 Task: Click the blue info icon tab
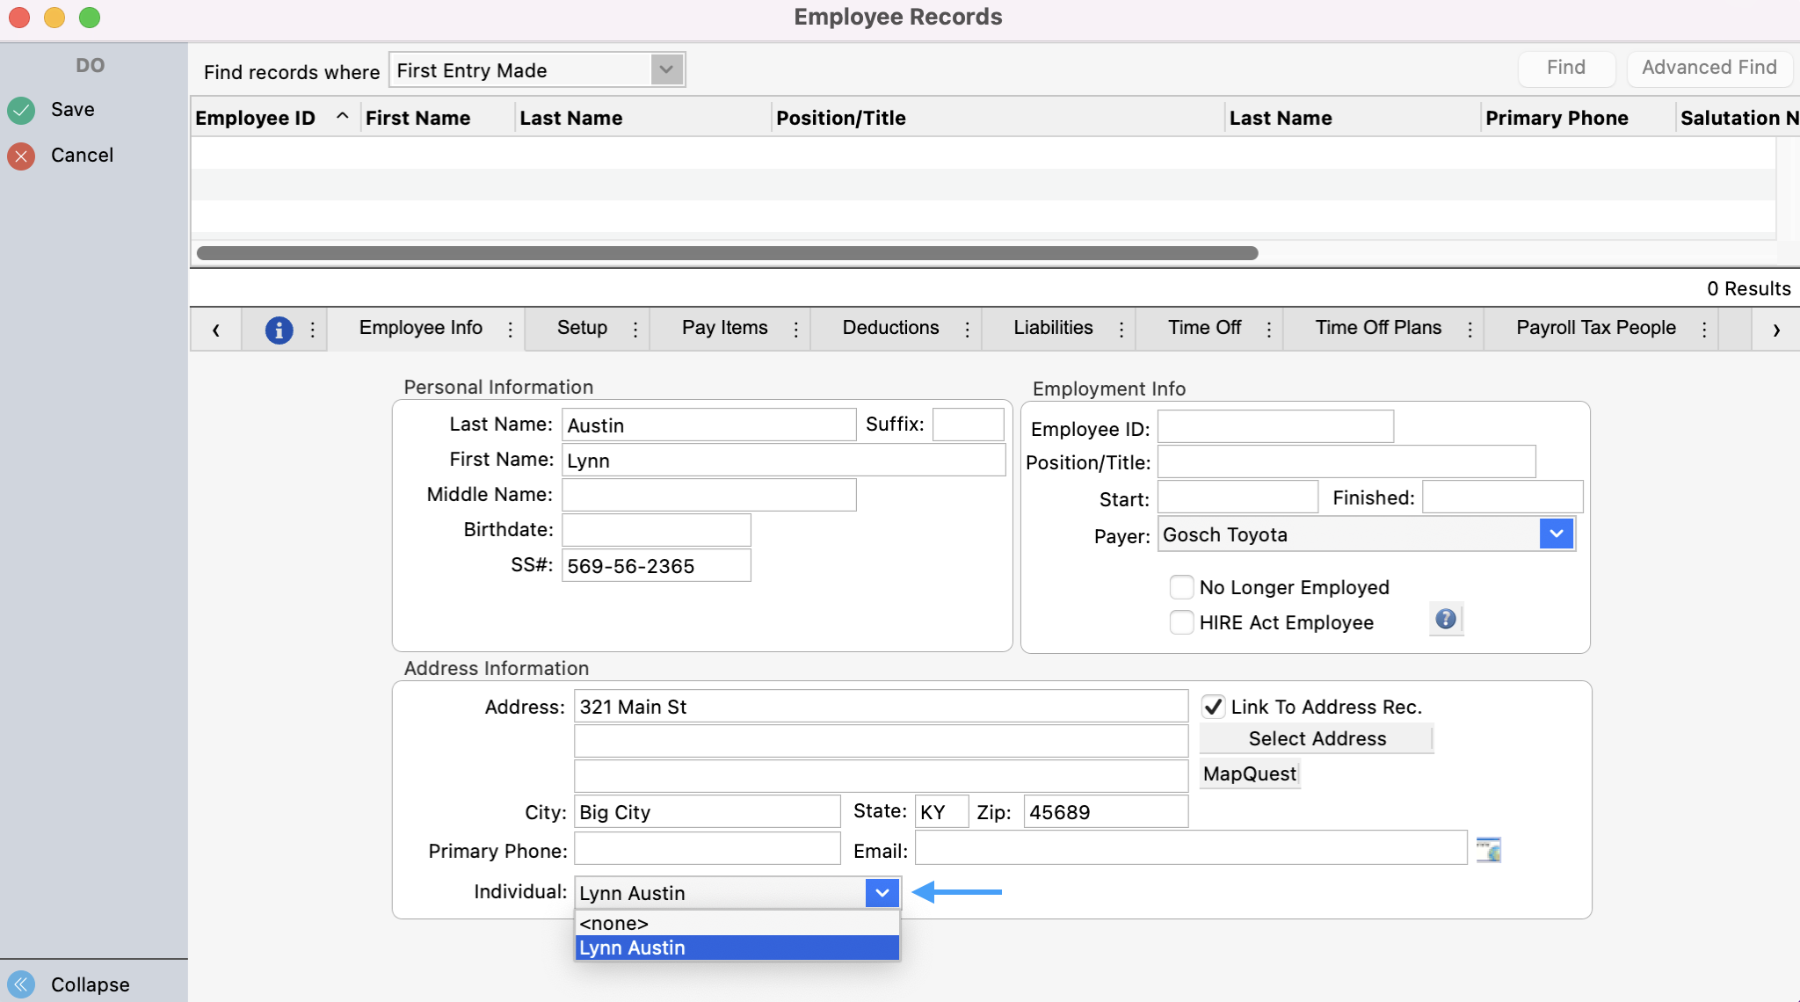279,330
